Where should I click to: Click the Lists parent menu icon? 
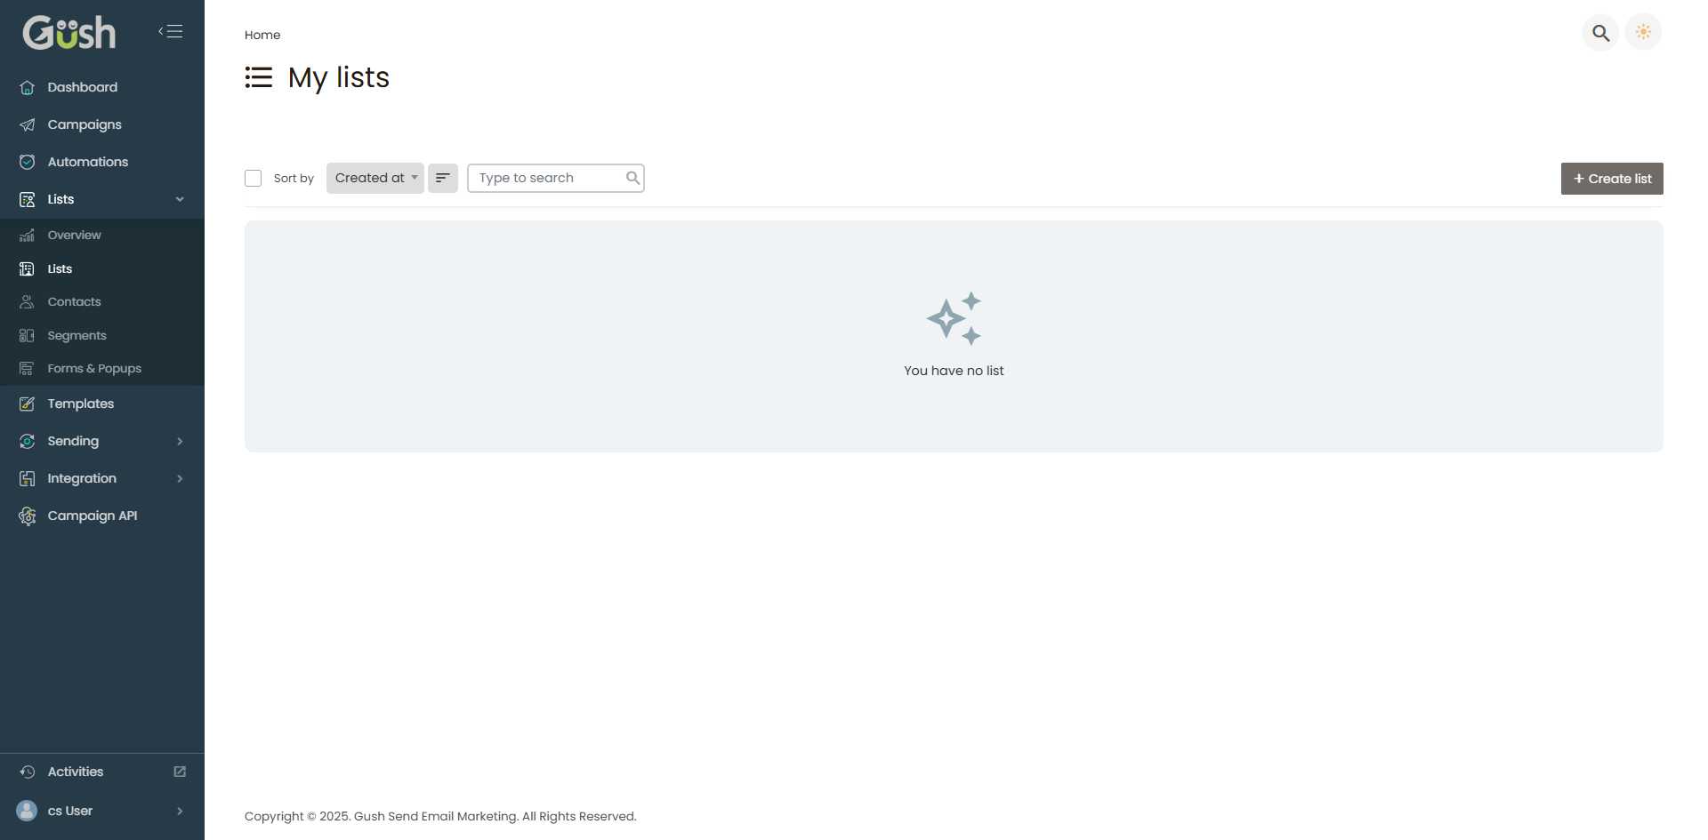pyautogui.click(x=28, y=199)
